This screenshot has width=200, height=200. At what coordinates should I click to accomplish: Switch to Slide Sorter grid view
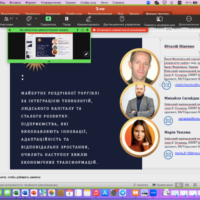(x=187, y=185)
